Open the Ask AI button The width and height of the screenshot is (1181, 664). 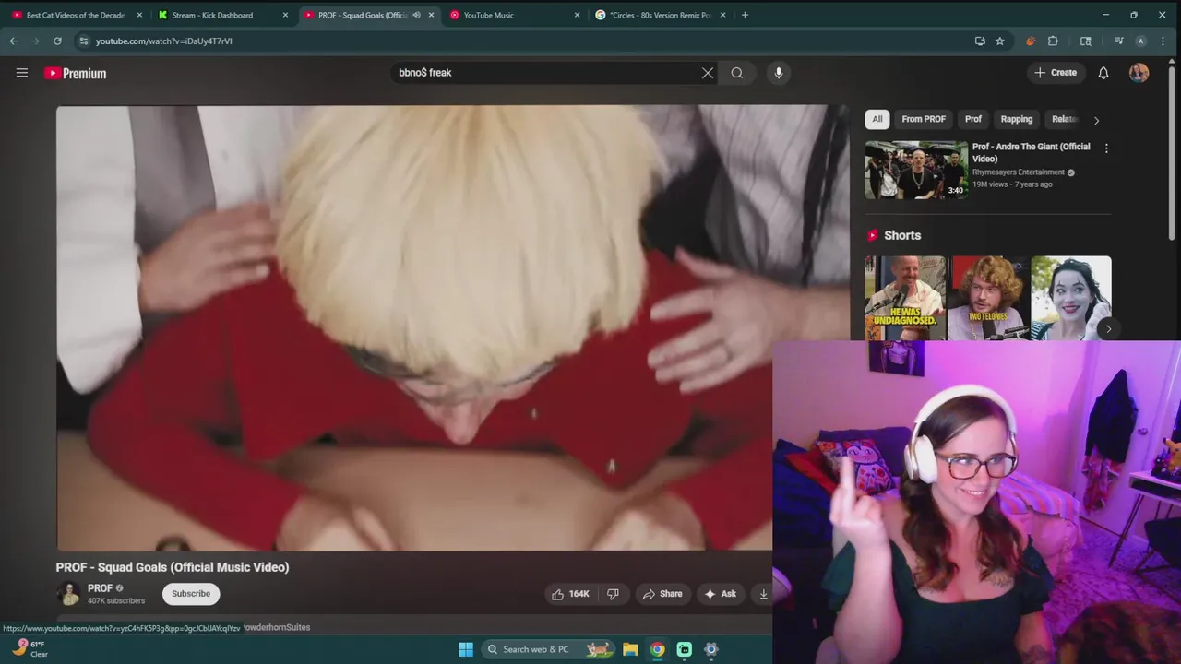click(720, 594)
